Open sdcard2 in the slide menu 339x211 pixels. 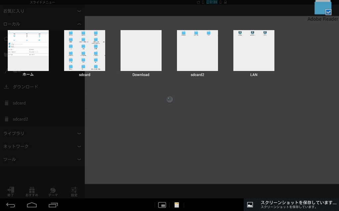click(42, 119)
